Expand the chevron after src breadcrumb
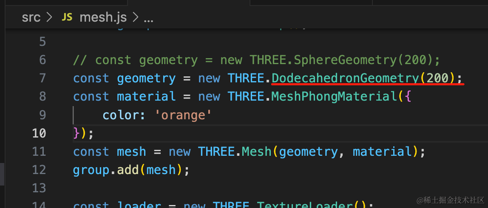 click(49, 17)
